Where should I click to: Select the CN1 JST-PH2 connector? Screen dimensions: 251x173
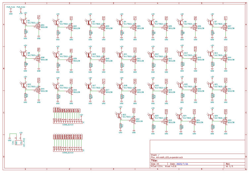(18, 142)
